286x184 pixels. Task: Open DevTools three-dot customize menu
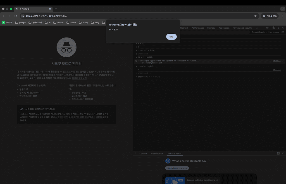tap(278, 28)
